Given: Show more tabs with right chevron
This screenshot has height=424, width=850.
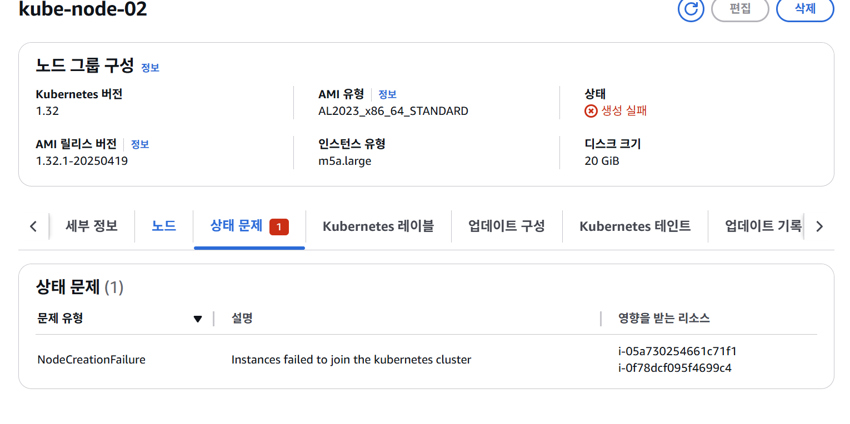Looking at the screenshot, I should point(819,226).
